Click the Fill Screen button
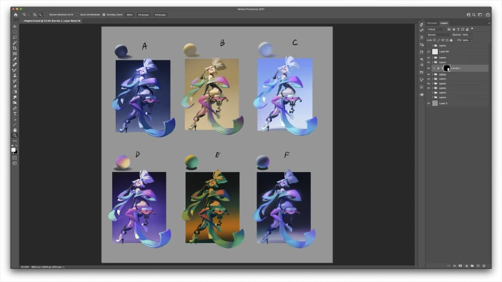 point(160,14)
